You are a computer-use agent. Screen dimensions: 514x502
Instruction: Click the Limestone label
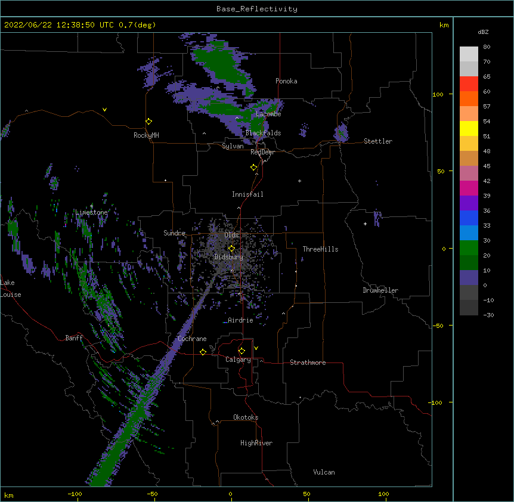[x=91, y=212]
